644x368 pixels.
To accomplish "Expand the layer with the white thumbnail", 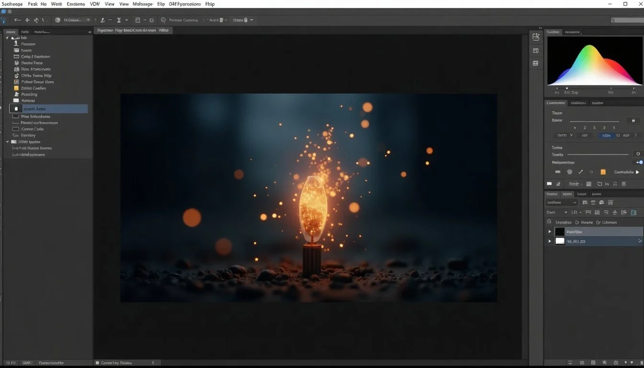I will pyautogui.click(x=550, y=241).
